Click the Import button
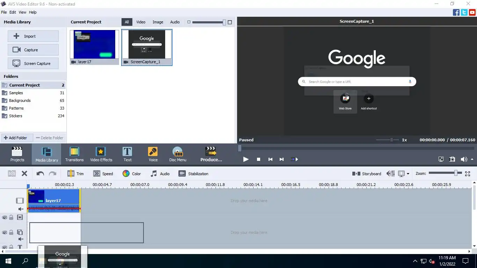 tap(33, 36)
